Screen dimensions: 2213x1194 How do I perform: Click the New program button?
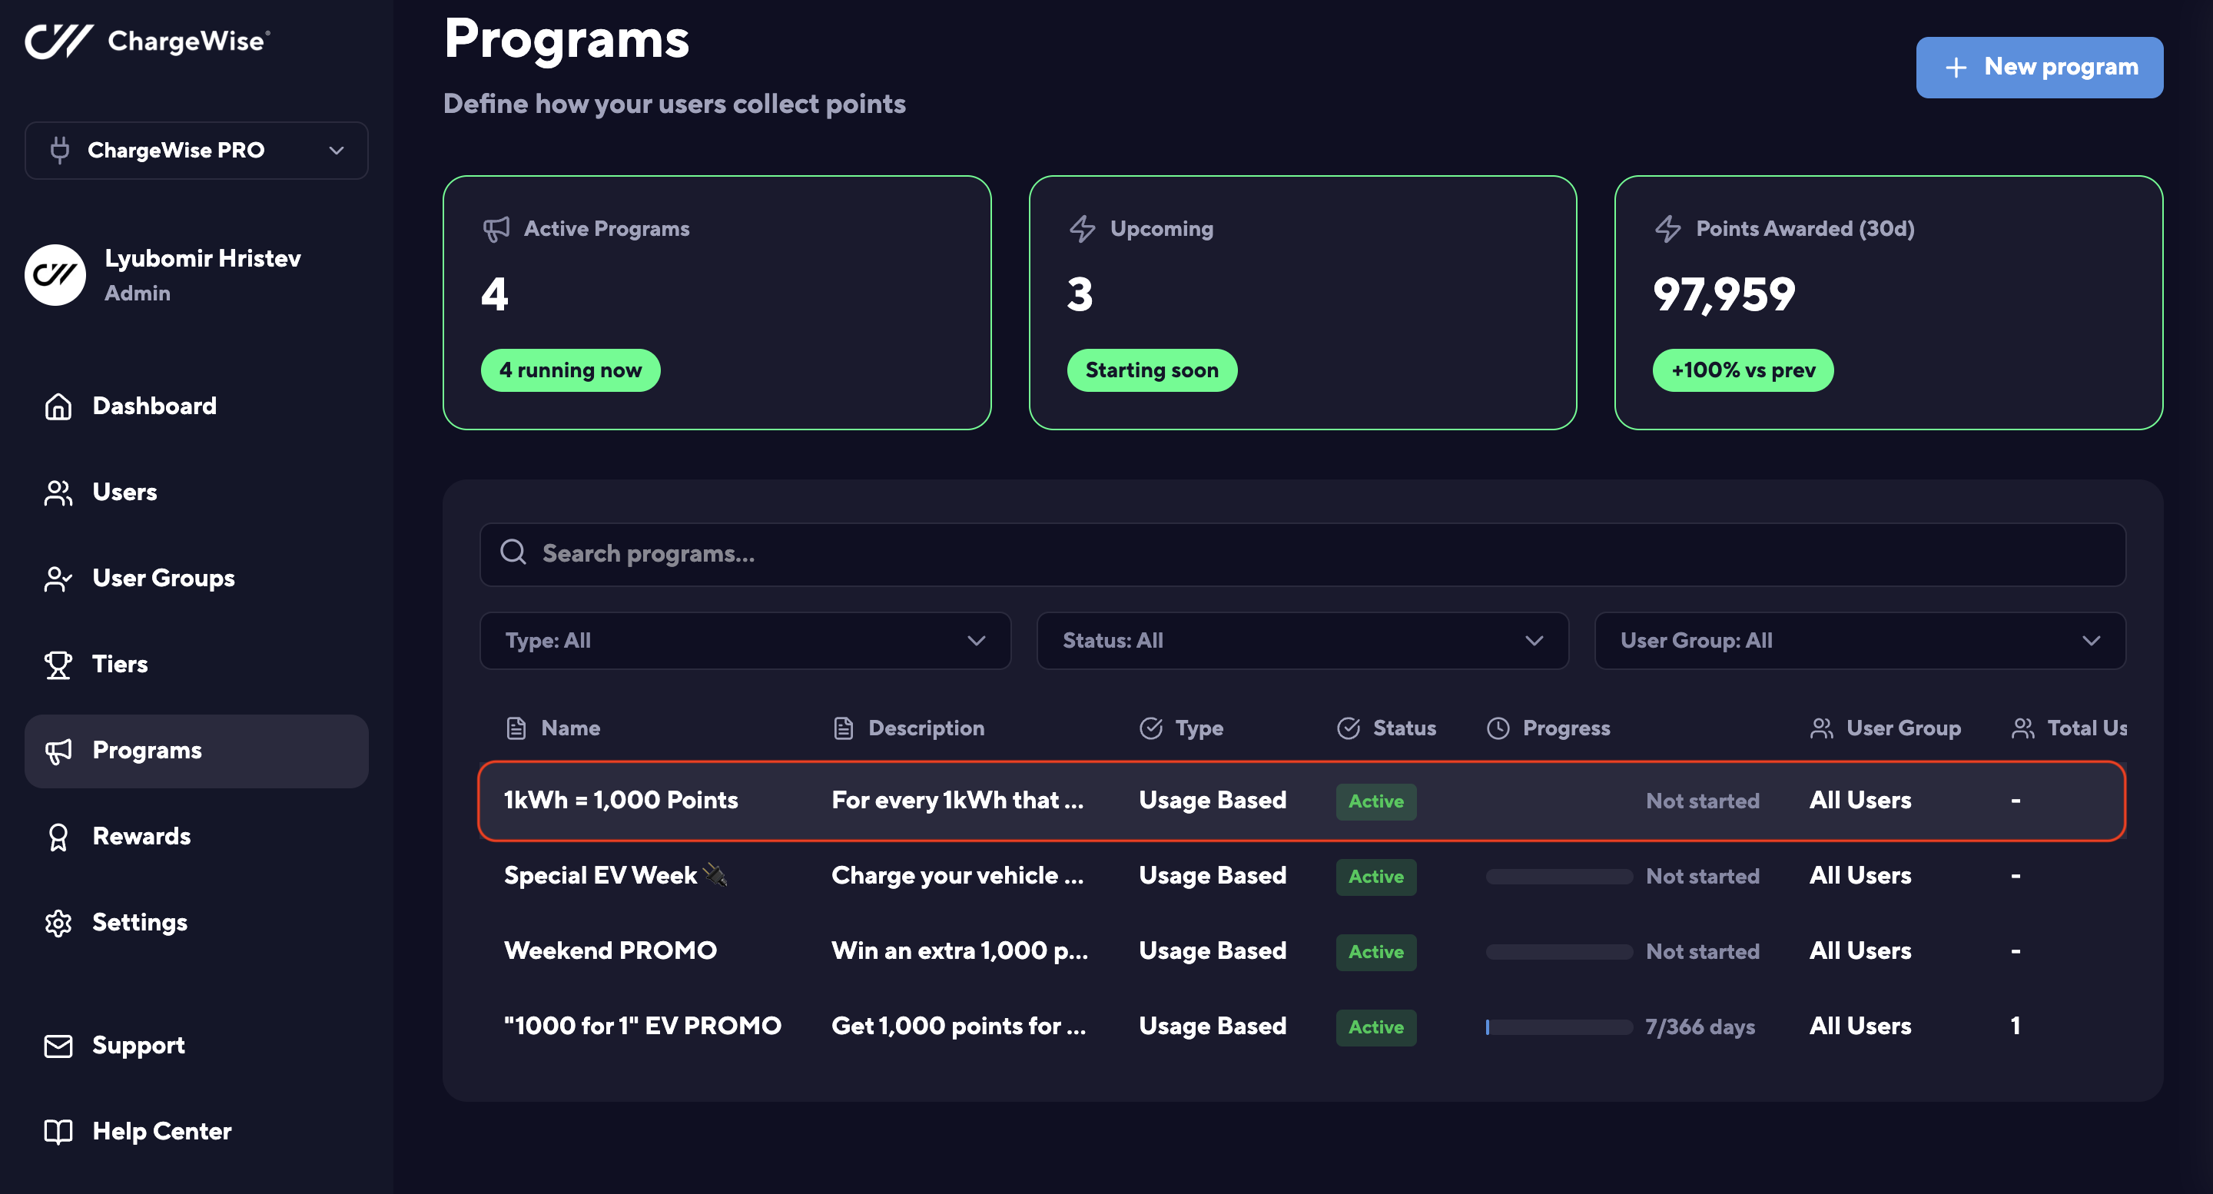pos(2039,67)
